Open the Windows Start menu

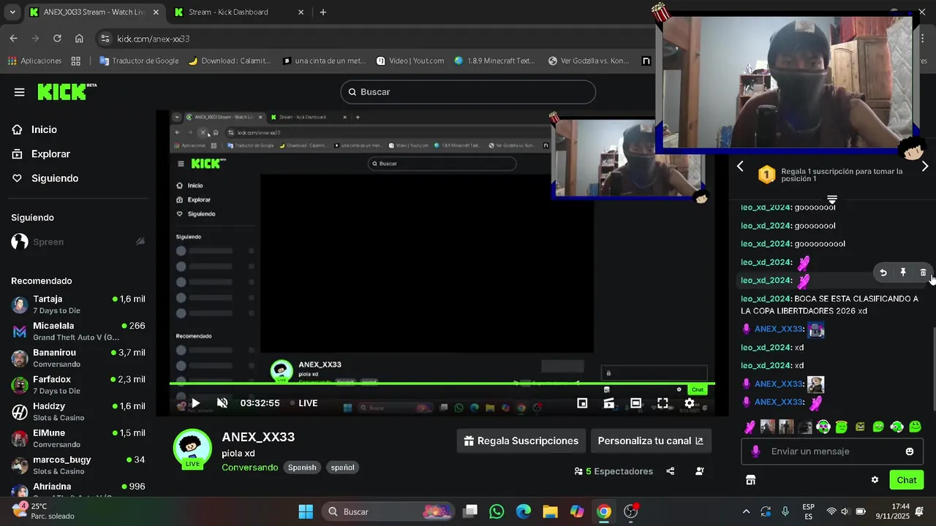coord(306,511)
